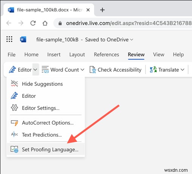Click the Text Predictions icon

[x=14, y=134]
